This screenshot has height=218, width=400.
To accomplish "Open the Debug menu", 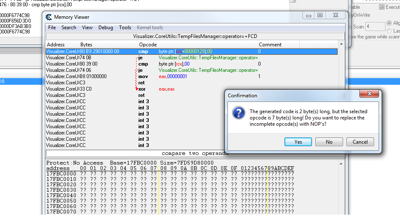I will [x=106, y=28].
